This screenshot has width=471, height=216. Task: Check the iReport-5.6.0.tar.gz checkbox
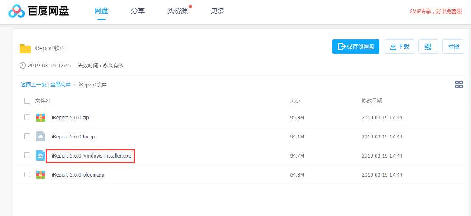point(27,136)
